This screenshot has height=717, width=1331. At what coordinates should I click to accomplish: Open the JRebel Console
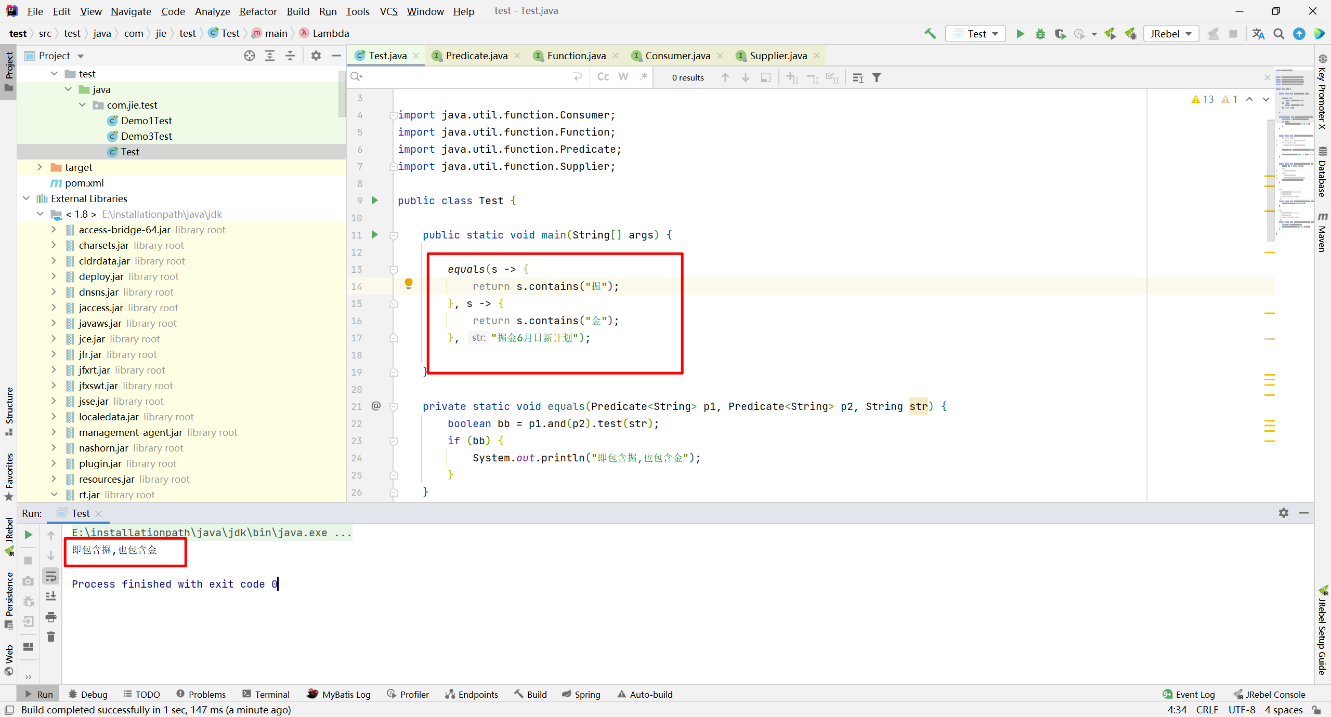1270,695
